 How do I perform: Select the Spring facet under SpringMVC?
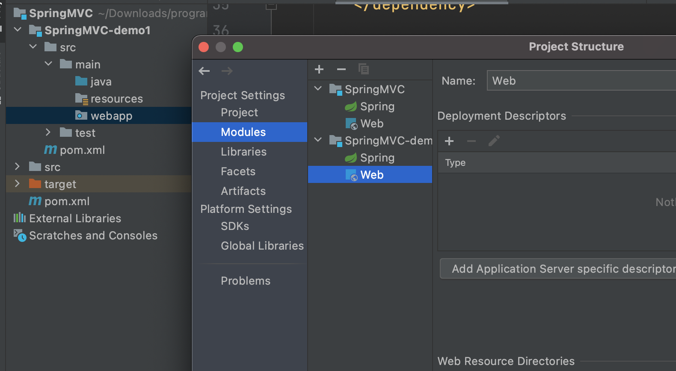pyautogui.click(x=377, y=106)
